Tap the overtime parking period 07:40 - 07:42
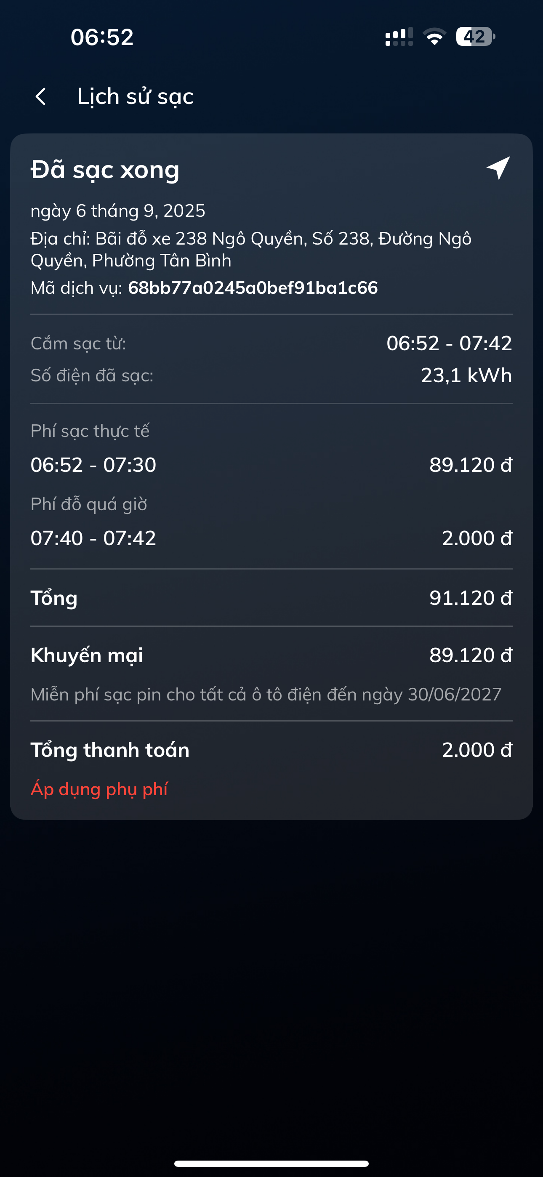Image resolution: width=543 pixels, height=1177 pixels. point(93,538)
